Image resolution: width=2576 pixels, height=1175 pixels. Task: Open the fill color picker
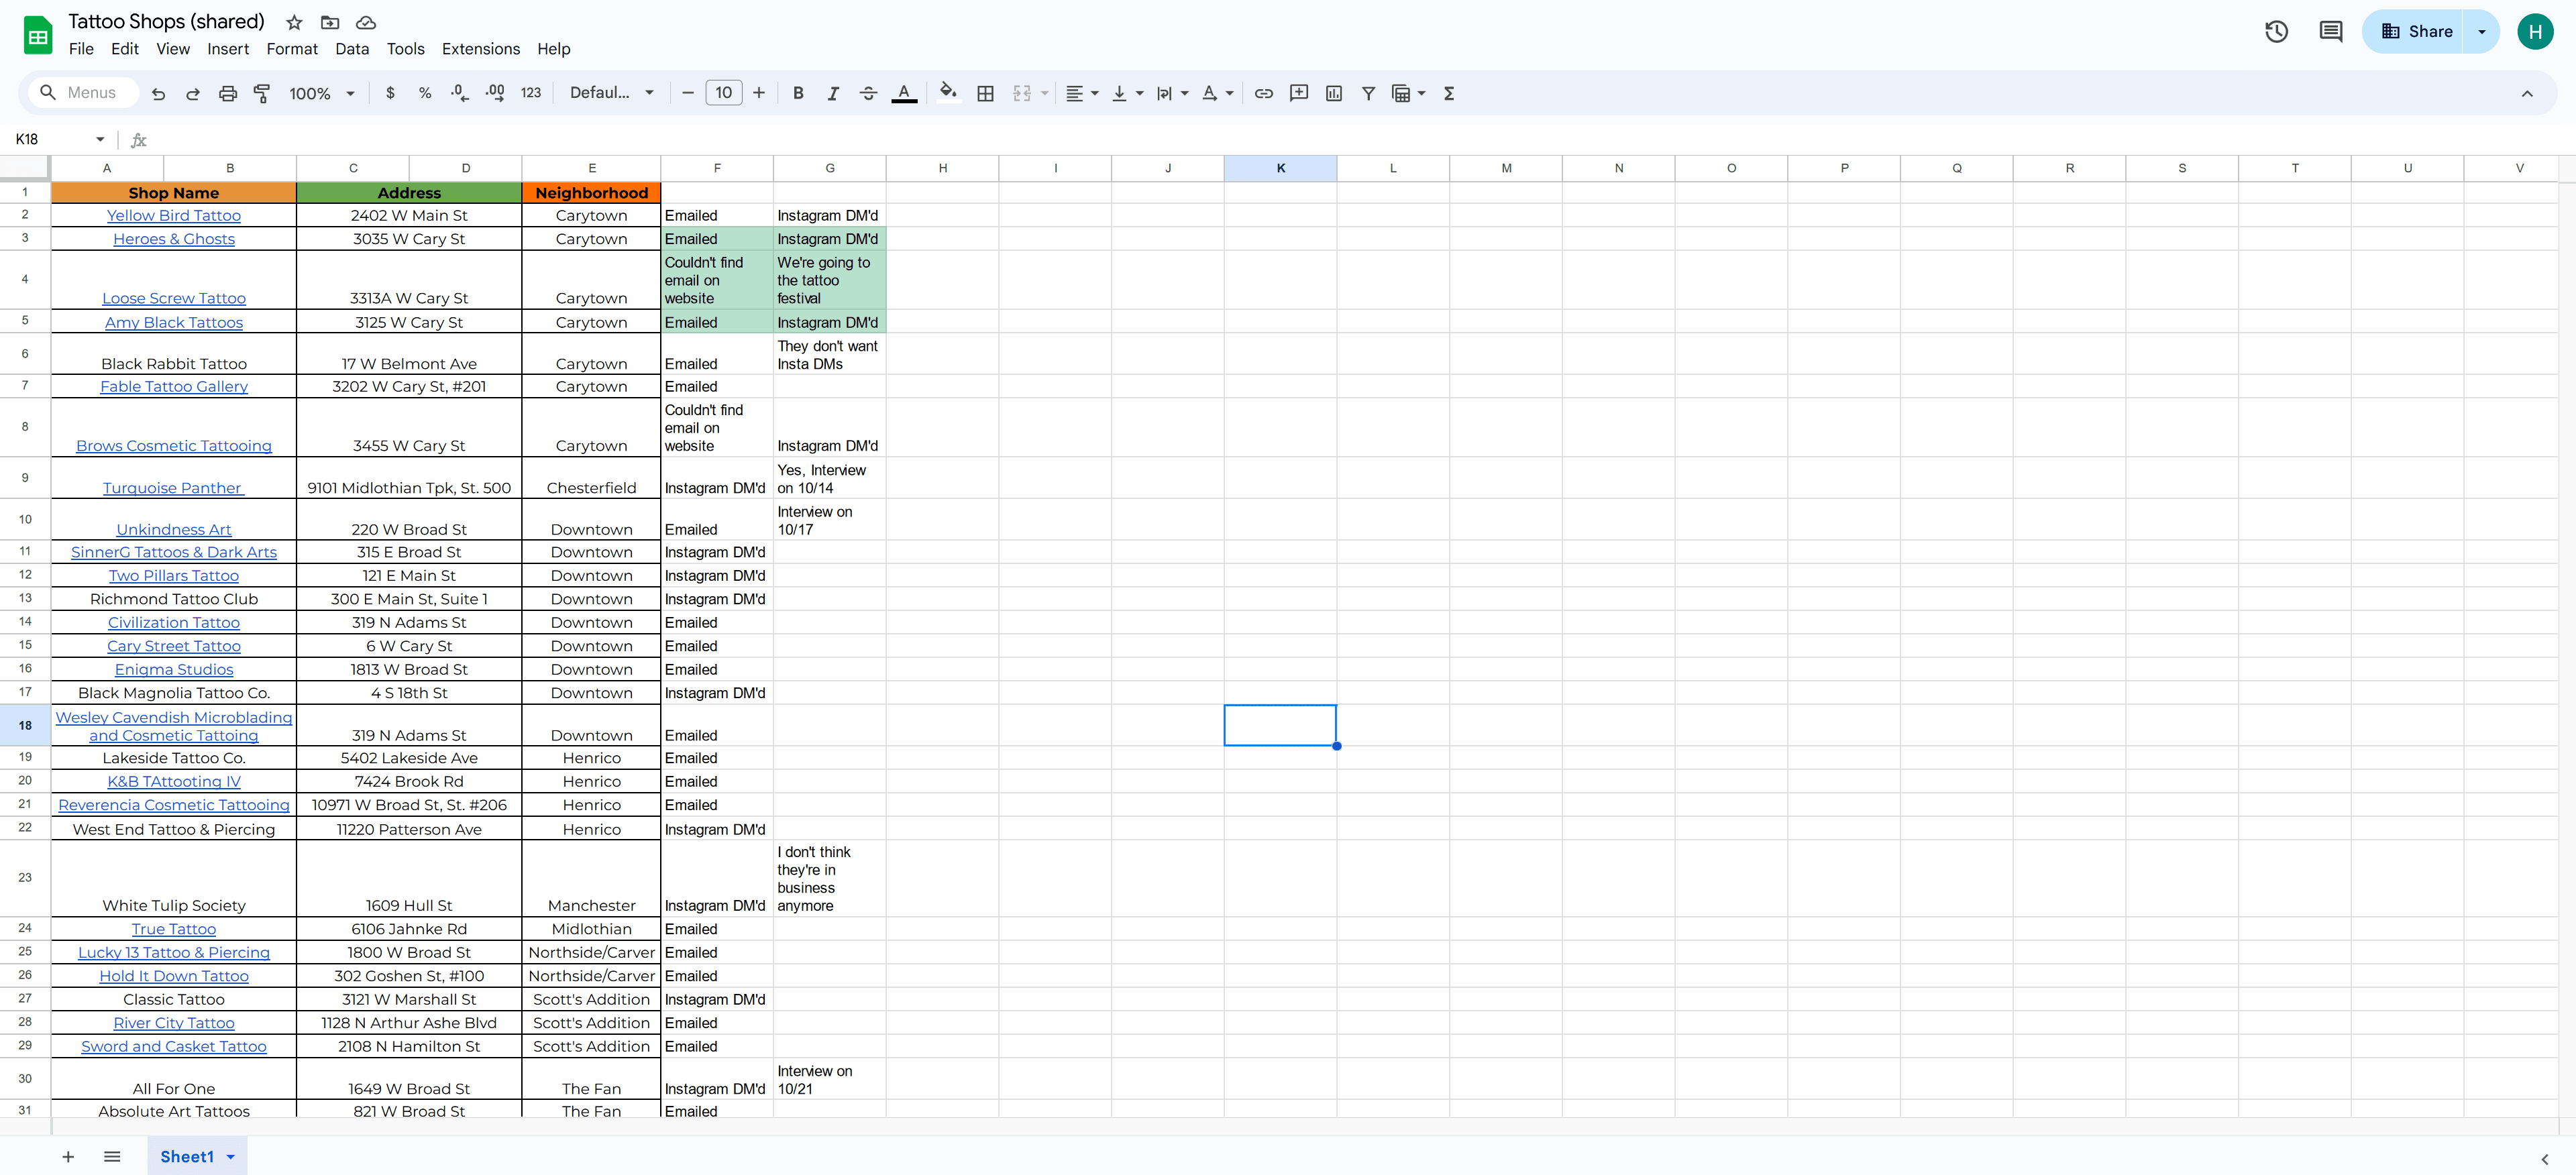pyautogui.click(x=947, y=93)
